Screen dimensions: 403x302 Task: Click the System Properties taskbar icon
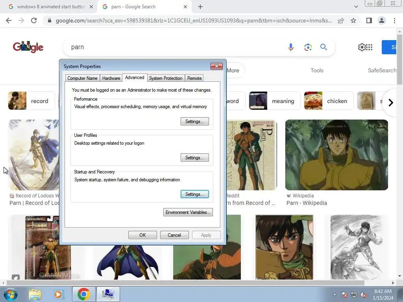pos(108,294)
